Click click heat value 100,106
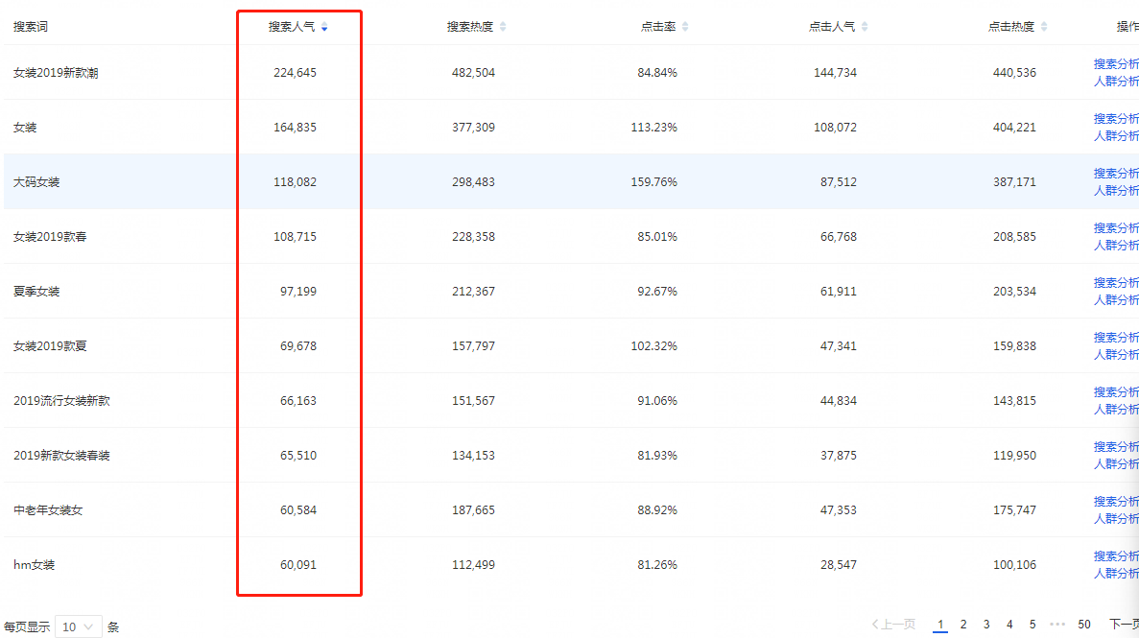This screenshot has height=638, width=1139. (1015, 565)
